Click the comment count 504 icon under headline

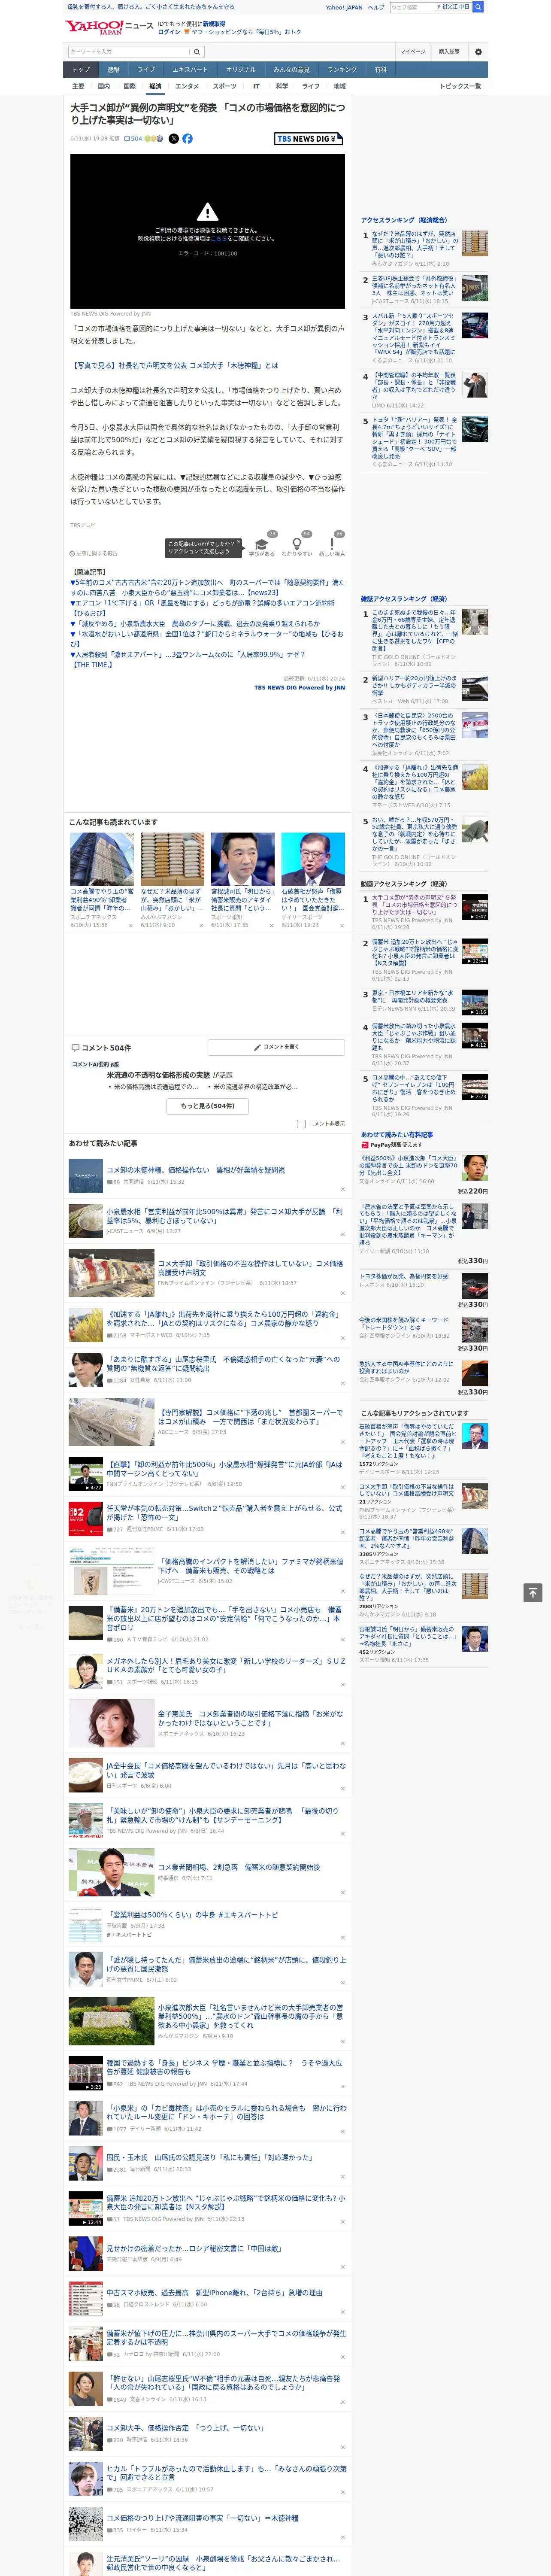click(x=134, y=139)
